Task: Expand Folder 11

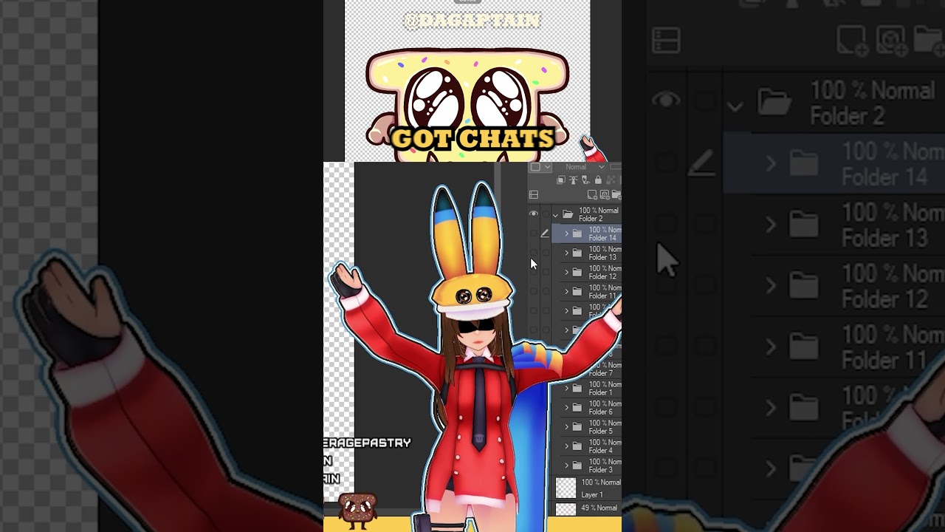Action: coord(566,291)
